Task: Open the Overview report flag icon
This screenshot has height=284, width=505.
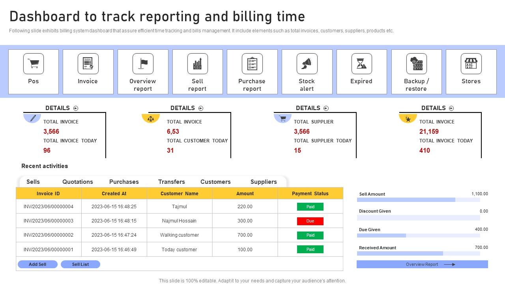Action: tap(143, 64)
